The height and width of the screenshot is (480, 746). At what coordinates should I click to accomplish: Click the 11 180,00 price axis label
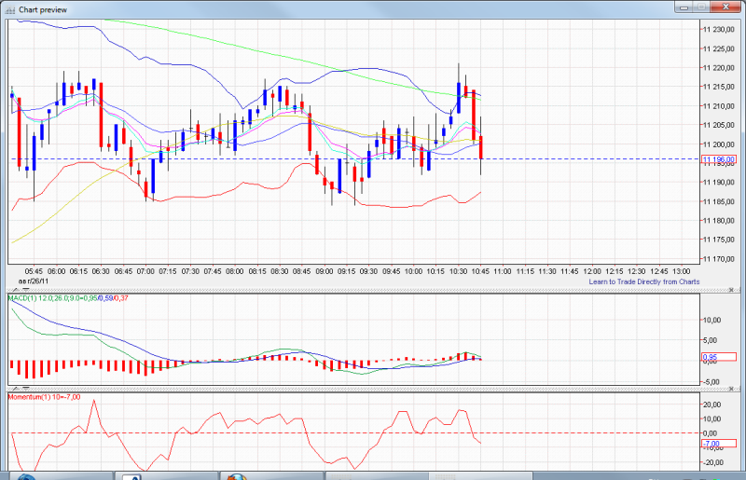[x=718, y=221]
